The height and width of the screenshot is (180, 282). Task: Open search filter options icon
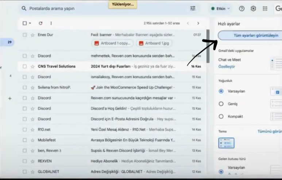pos(193,8)
